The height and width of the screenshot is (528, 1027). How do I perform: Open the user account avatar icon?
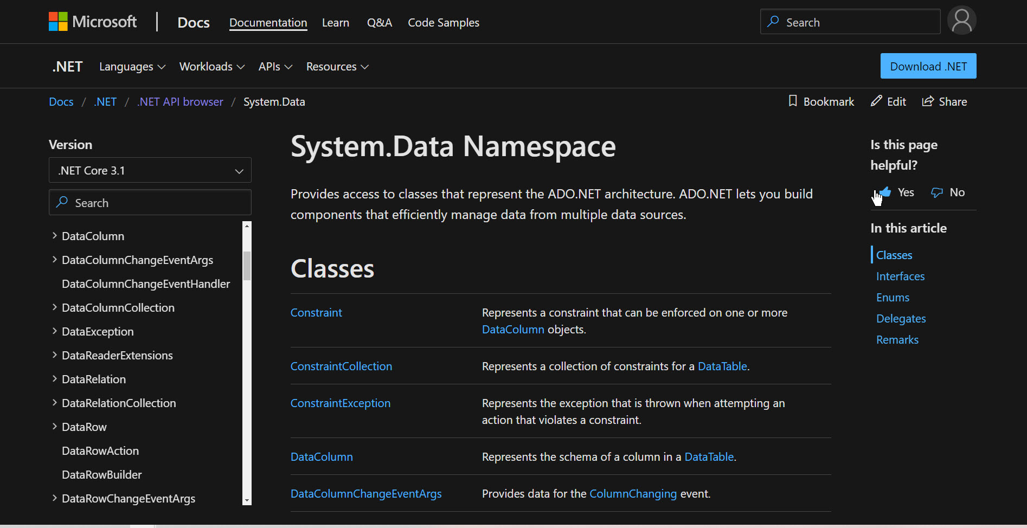click(x=961, y=21)
